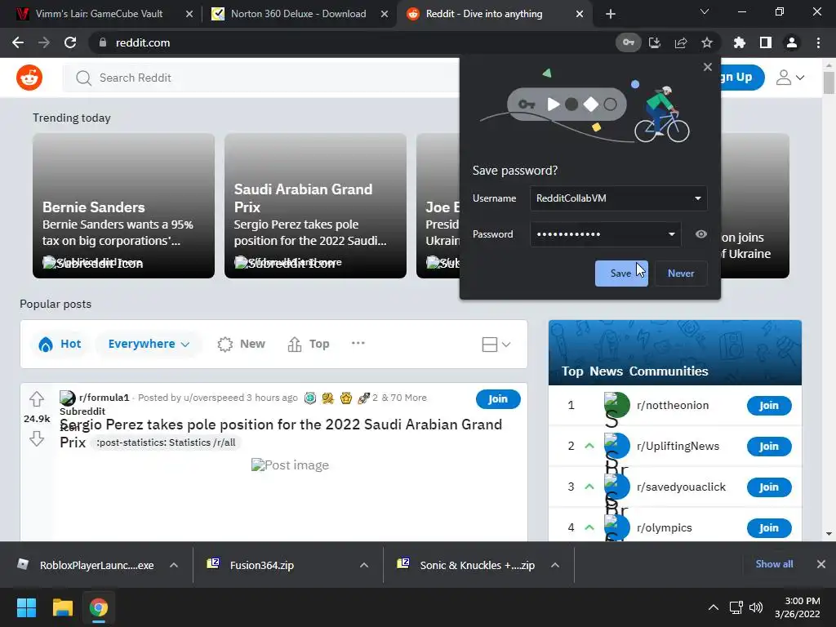
Task: Open network status in system tray
Action: click(x=736, y=607)
